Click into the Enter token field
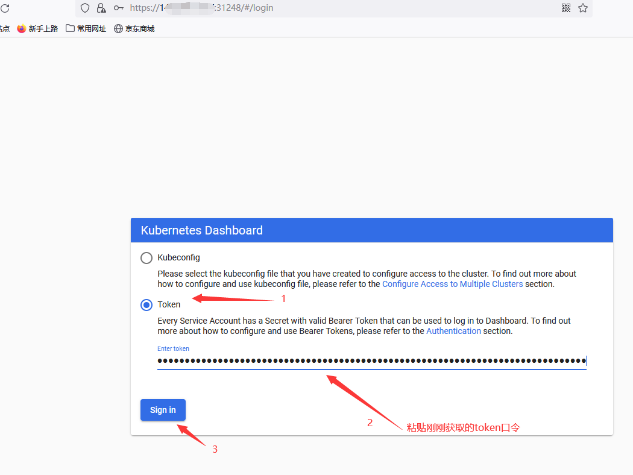This screenshot has width=633, height=475. click(x=372, y=361)
